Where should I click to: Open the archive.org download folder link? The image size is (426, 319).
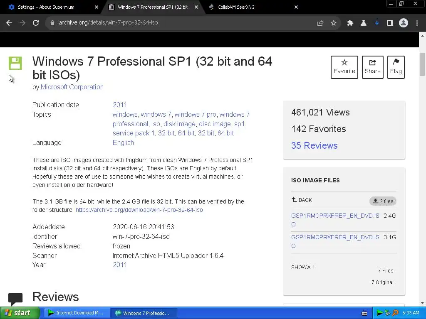(x=139, y=210)
